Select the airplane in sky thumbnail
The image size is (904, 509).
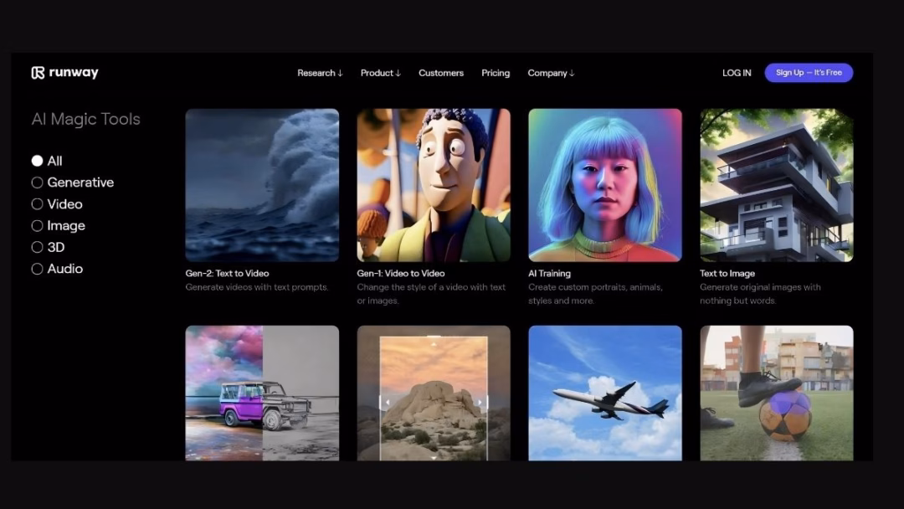pos(605,393)
